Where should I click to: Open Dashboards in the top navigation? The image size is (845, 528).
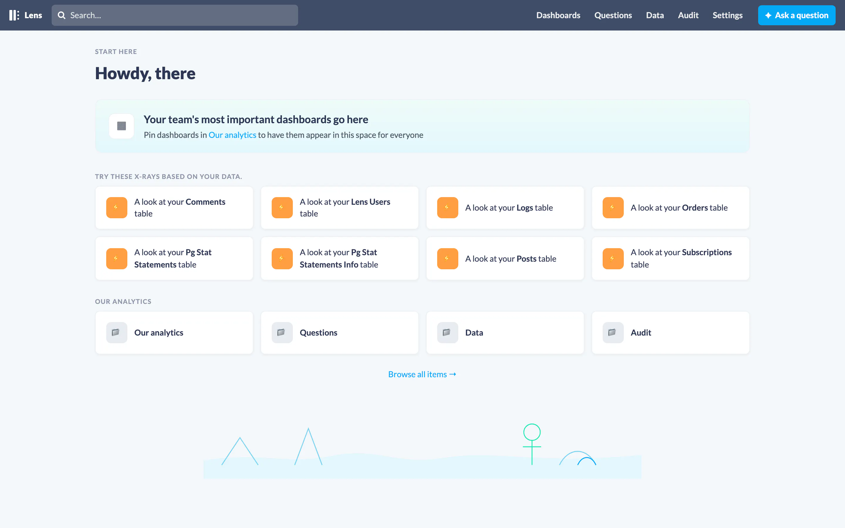(x=558, y=15)
